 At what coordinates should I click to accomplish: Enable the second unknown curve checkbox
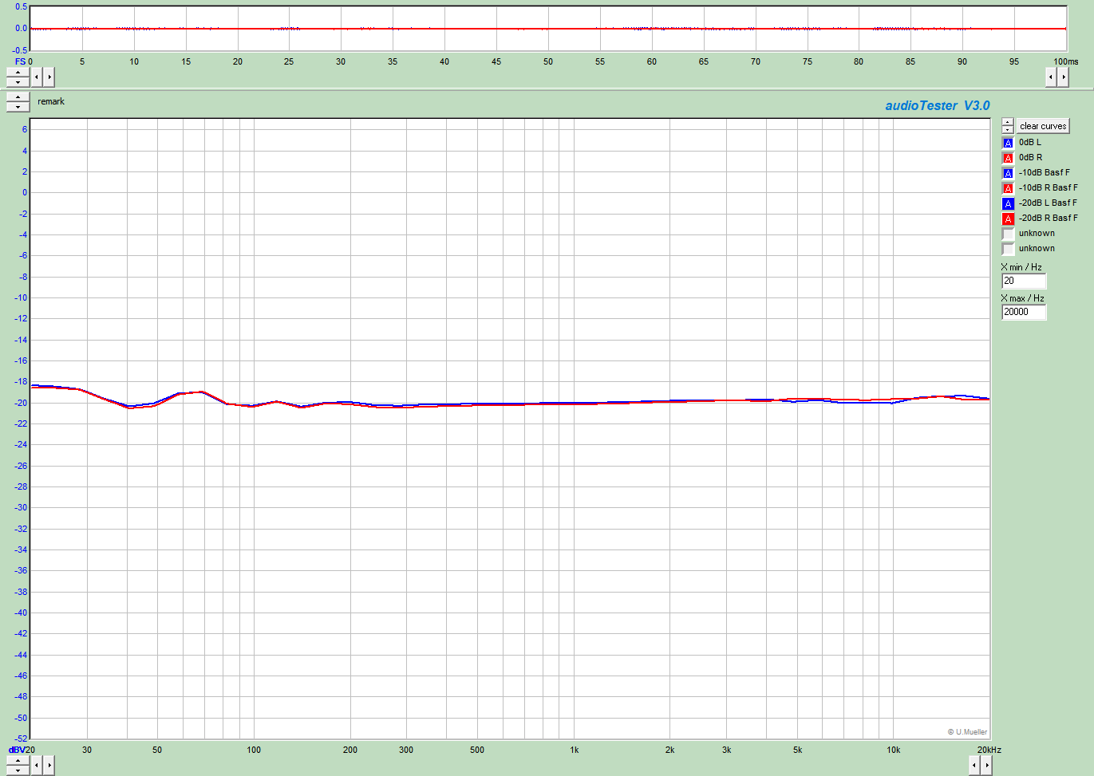(x=1008, y=249)
